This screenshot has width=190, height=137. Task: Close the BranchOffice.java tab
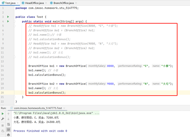76,3
